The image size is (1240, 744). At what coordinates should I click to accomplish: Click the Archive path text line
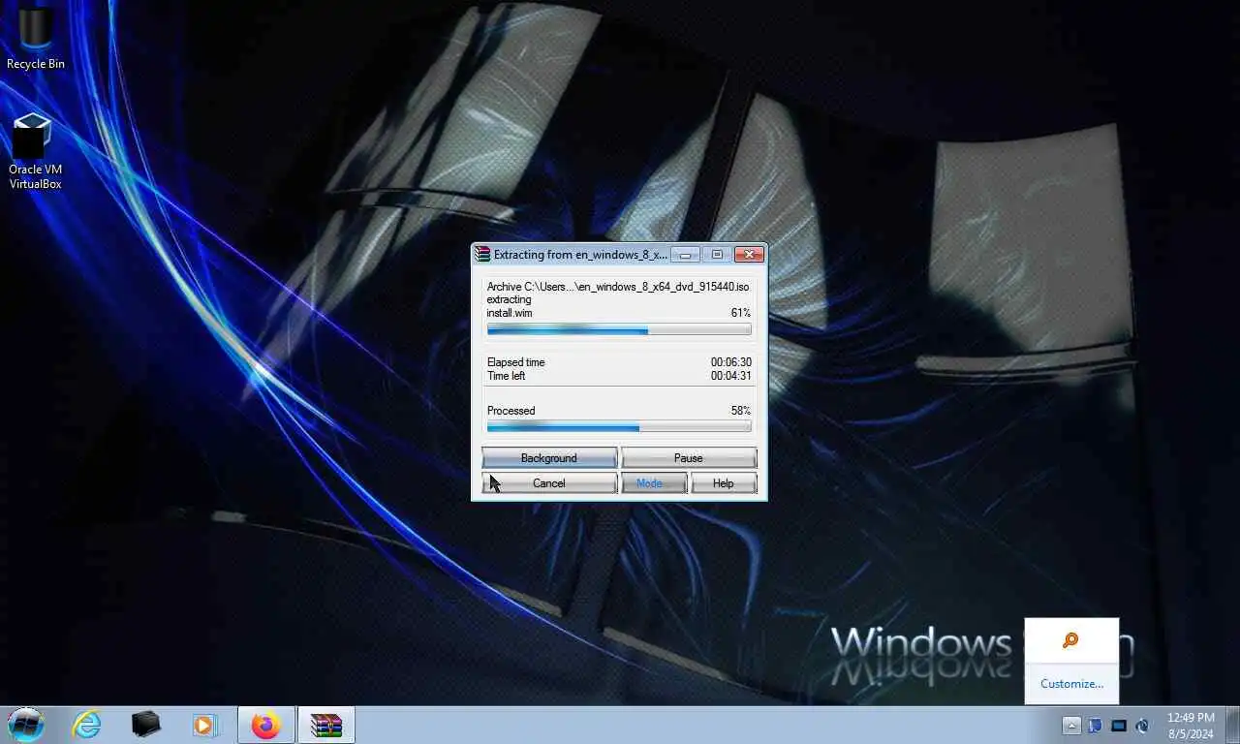click(618, 287)
